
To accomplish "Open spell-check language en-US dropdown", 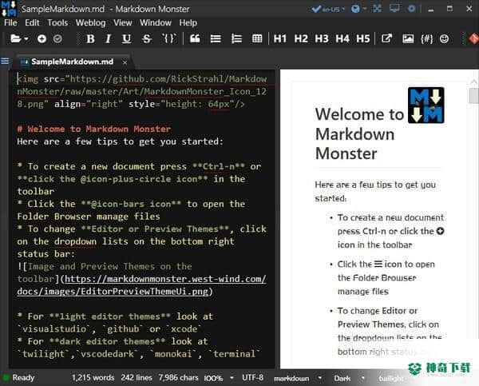I will tap(328, 9).
